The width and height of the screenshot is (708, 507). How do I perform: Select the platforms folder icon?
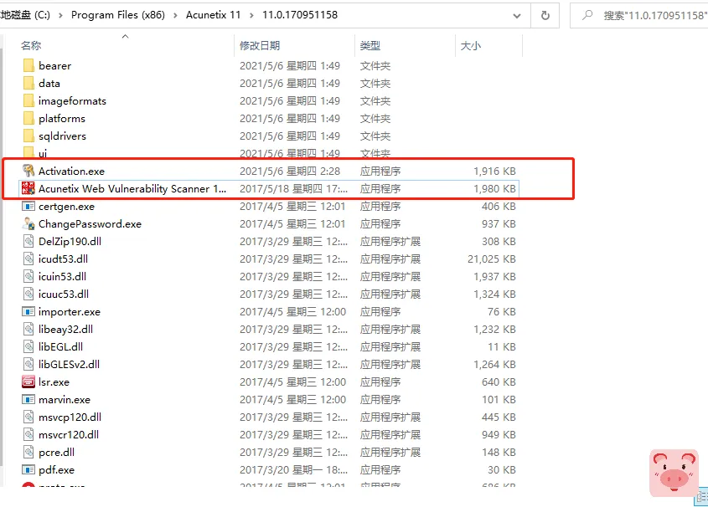tap(28, 119)
